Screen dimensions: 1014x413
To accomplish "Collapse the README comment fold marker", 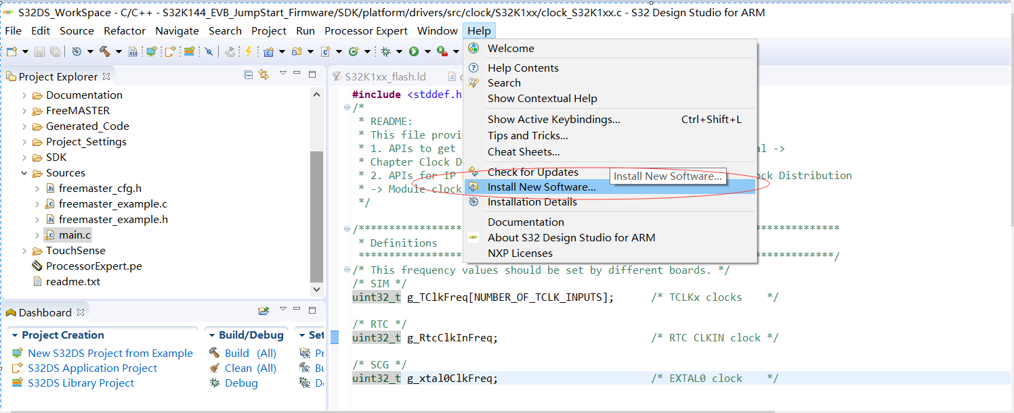I will click(347, 107).
